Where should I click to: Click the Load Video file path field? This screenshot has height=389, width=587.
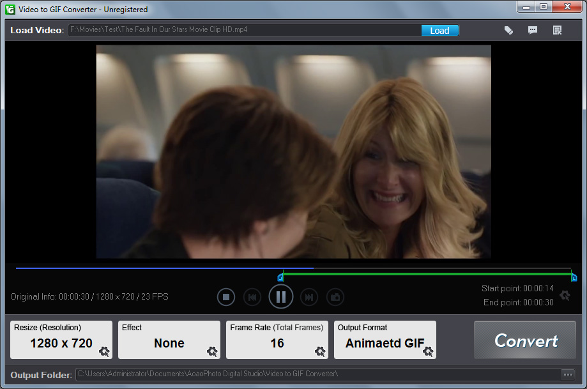coord(244,30)
